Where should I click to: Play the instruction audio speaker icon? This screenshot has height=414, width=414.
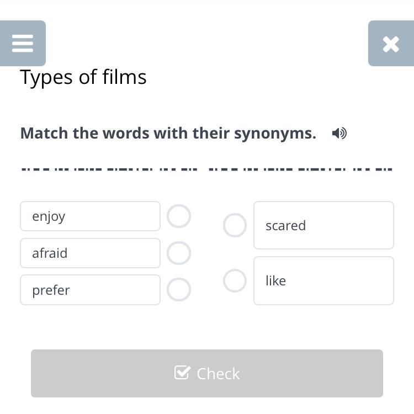[339, 133]
